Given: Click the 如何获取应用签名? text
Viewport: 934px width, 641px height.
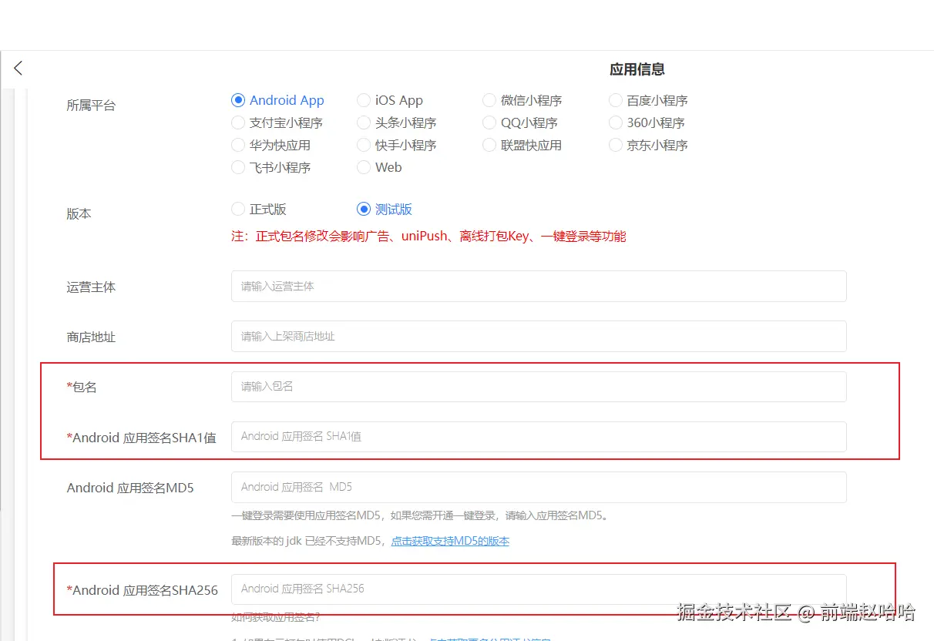Looking at the screenshot, I should (x=275, y=617).
